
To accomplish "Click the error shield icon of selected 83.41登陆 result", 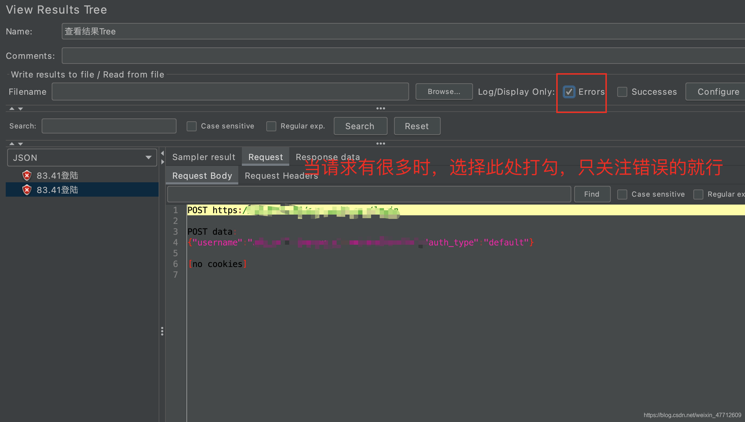I will (27, 190).
